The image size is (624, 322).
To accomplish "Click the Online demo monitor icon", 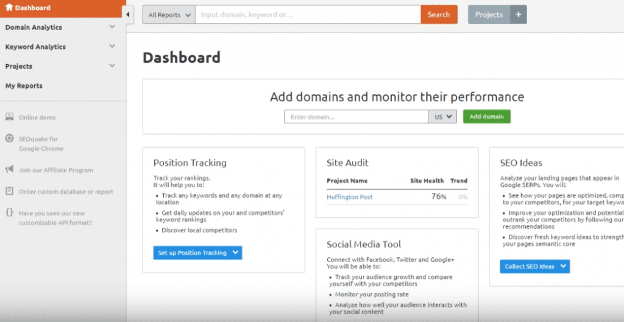I will 9,116.
